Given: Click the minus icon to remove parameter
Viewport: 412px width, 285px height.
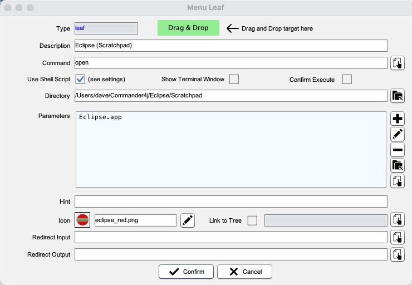Looking at the screenshot, I should coord(397,150).
